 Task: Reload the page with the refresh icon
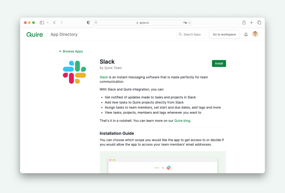tap(190, 23)
